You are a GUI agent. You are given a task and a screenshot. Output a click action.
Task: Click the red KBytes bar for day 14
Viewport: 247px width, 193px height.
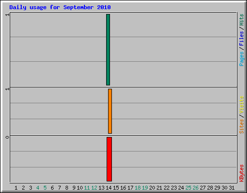click(109, 159)
